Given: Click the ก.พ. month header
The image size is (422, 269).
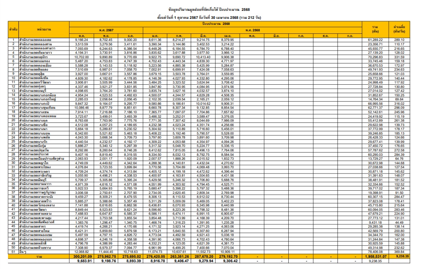Looking at the screenshot, I should click(179, 35).
